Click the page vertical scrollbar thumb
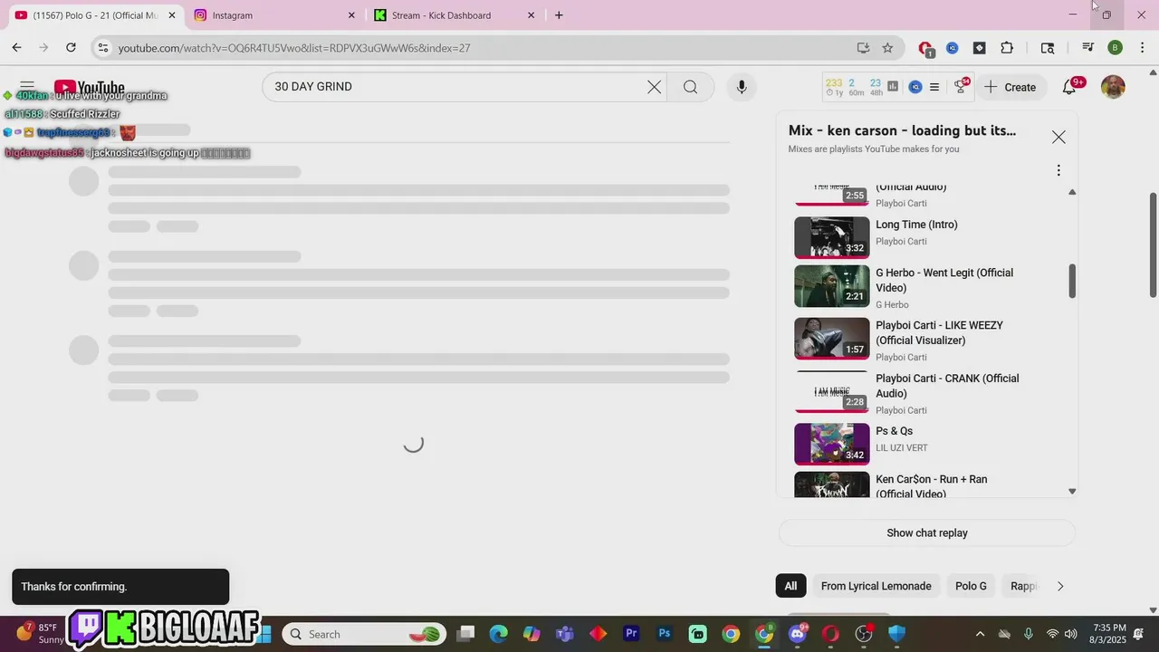 (x=1153, y=243)
